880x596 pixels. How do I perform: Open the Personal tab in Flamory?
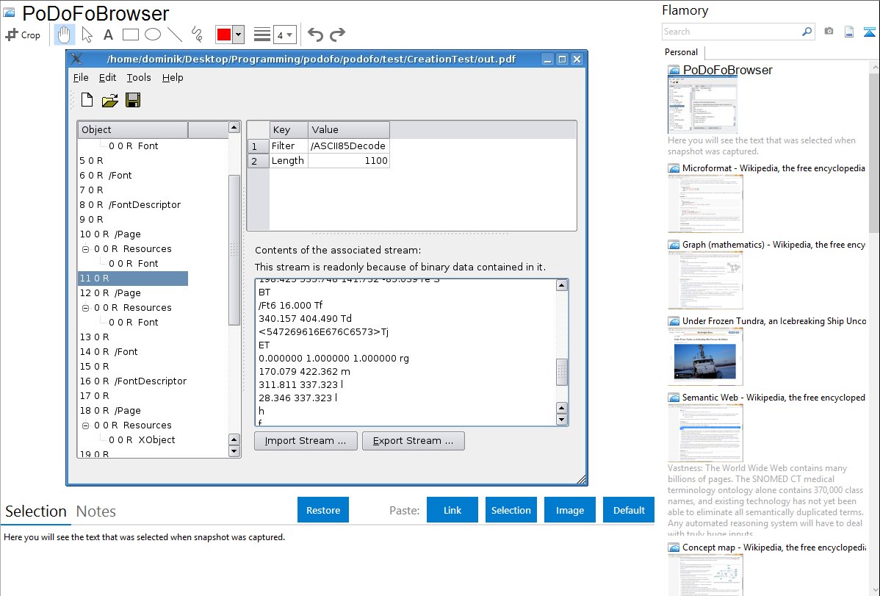(x=682, y=52)
